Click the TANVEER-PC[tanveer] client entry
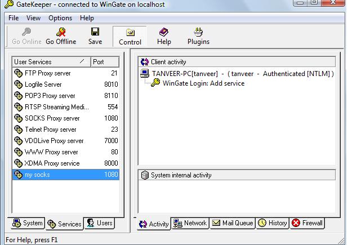This screenshot has width=348, height=245. (x=243, y=74)
